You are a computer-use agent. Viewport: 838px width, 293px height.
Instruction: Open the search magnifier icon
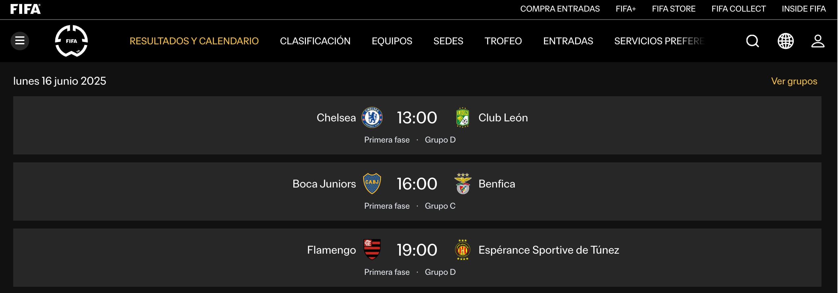(752, 41)
